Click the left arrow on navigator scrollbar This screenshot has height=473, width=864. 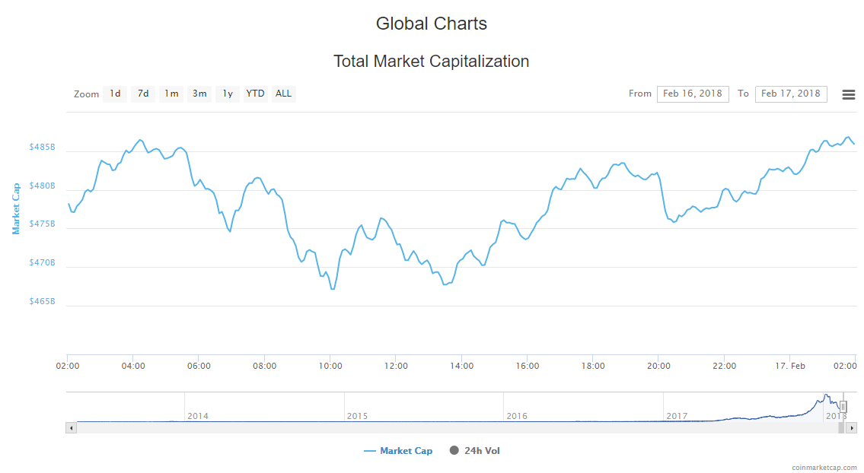click(x=72, y=427)
